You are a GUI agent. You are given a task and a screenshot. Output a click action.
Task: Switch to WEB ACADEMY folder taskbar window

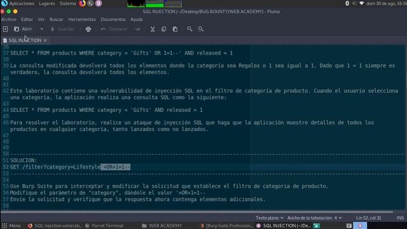(162, 226)
